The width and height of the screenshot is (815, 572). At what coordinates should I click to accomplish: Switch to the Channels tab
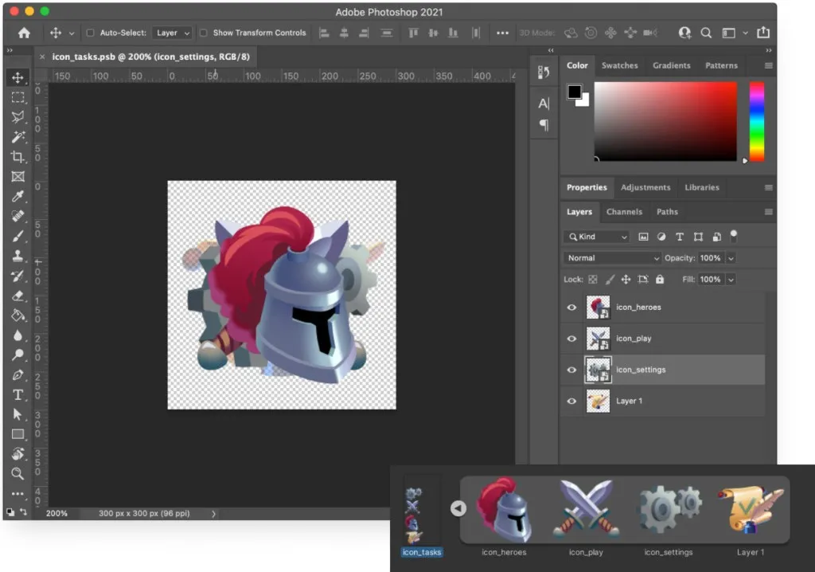click(x=624, y=212)
